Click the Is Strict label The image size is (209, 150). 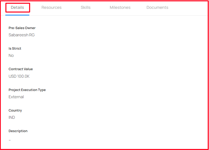click(x=15, y=49)
